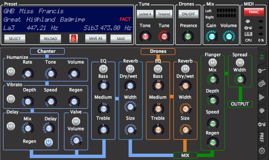
Task: Click the Vibrato Depth knob
Action: (28, 101)
